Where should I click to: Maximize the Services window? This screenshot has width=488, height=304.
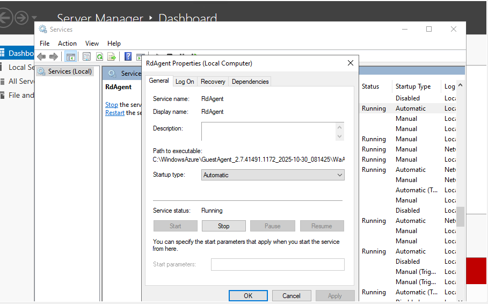pyautogui.click(x=429, y=29)
